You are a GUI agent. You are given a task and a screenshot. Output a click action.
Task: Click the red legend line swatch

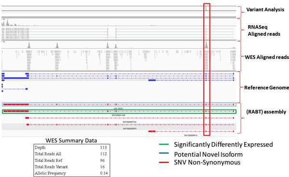(x=164, y=163)
